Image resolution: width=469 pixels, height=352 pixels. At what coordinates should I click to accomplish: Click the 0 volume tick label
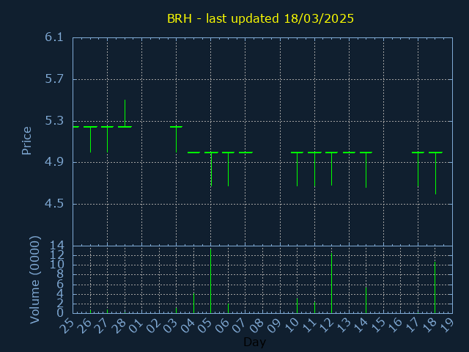60,313
